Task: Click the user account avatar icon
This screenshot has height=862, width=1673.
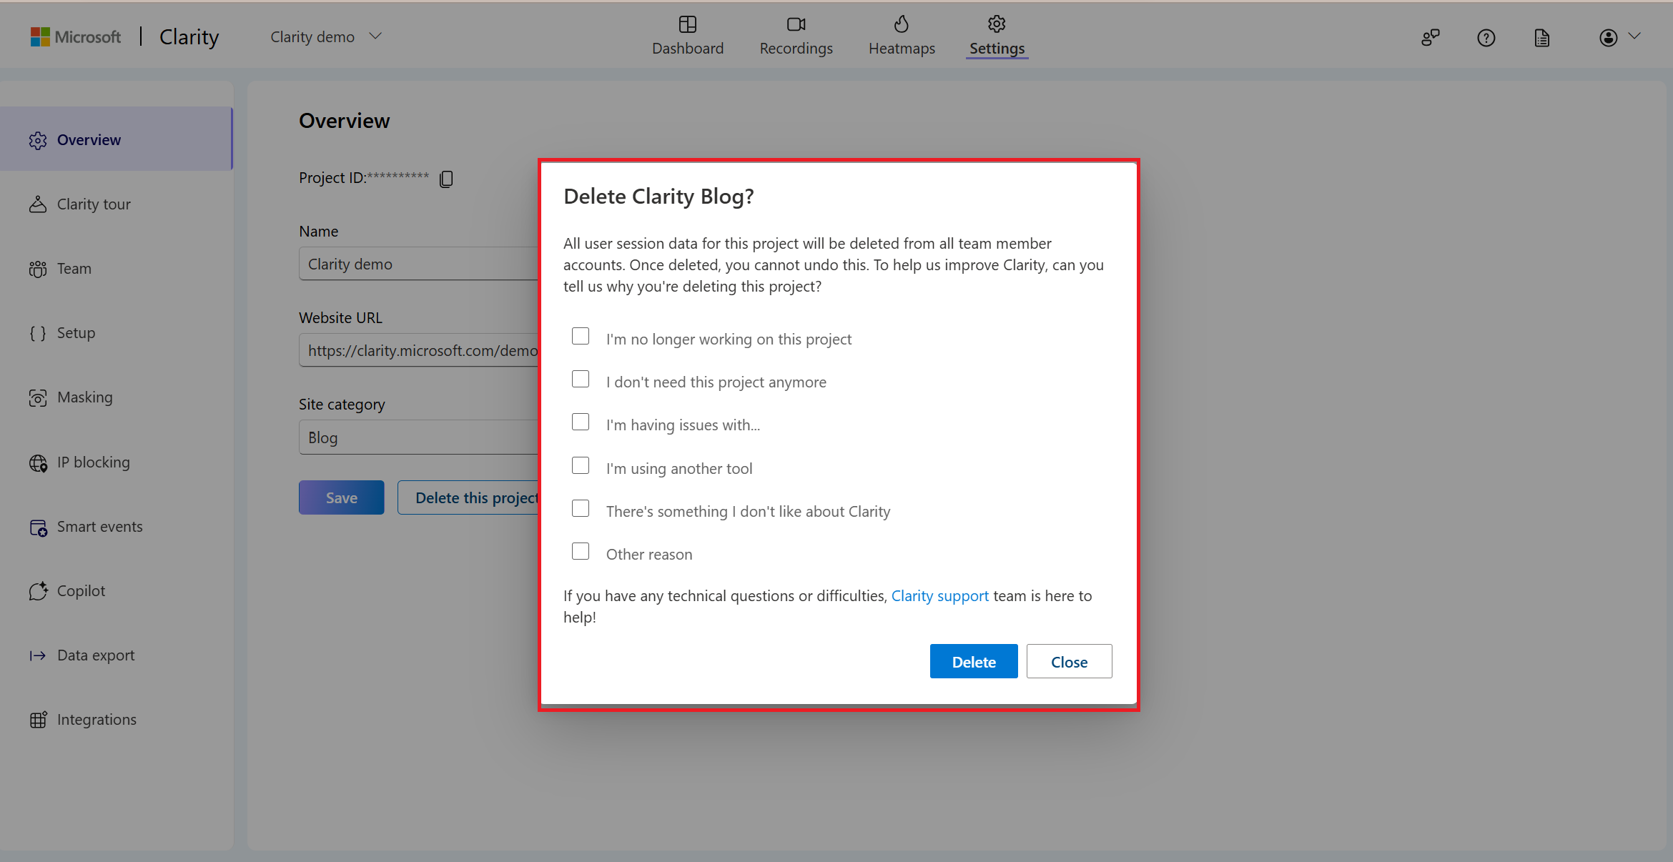Action: pyautogui.click(x=1608, y=37)
